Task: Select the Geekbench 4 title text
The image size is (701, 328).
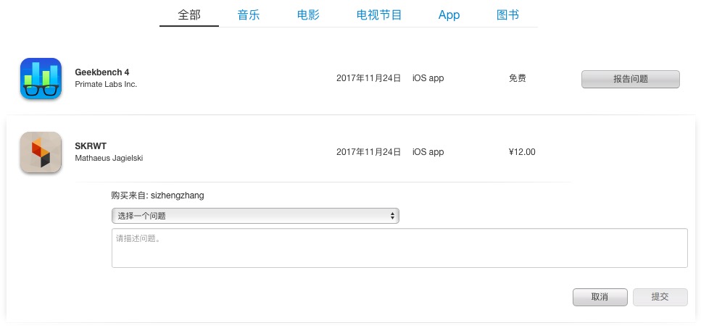Action: coord(102,72)
